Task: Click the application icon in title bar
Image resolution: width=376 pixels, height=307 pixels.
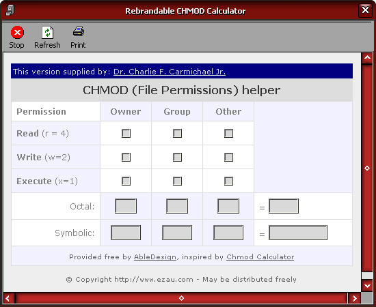Action: pyautogui.click(x=10, y=10)
